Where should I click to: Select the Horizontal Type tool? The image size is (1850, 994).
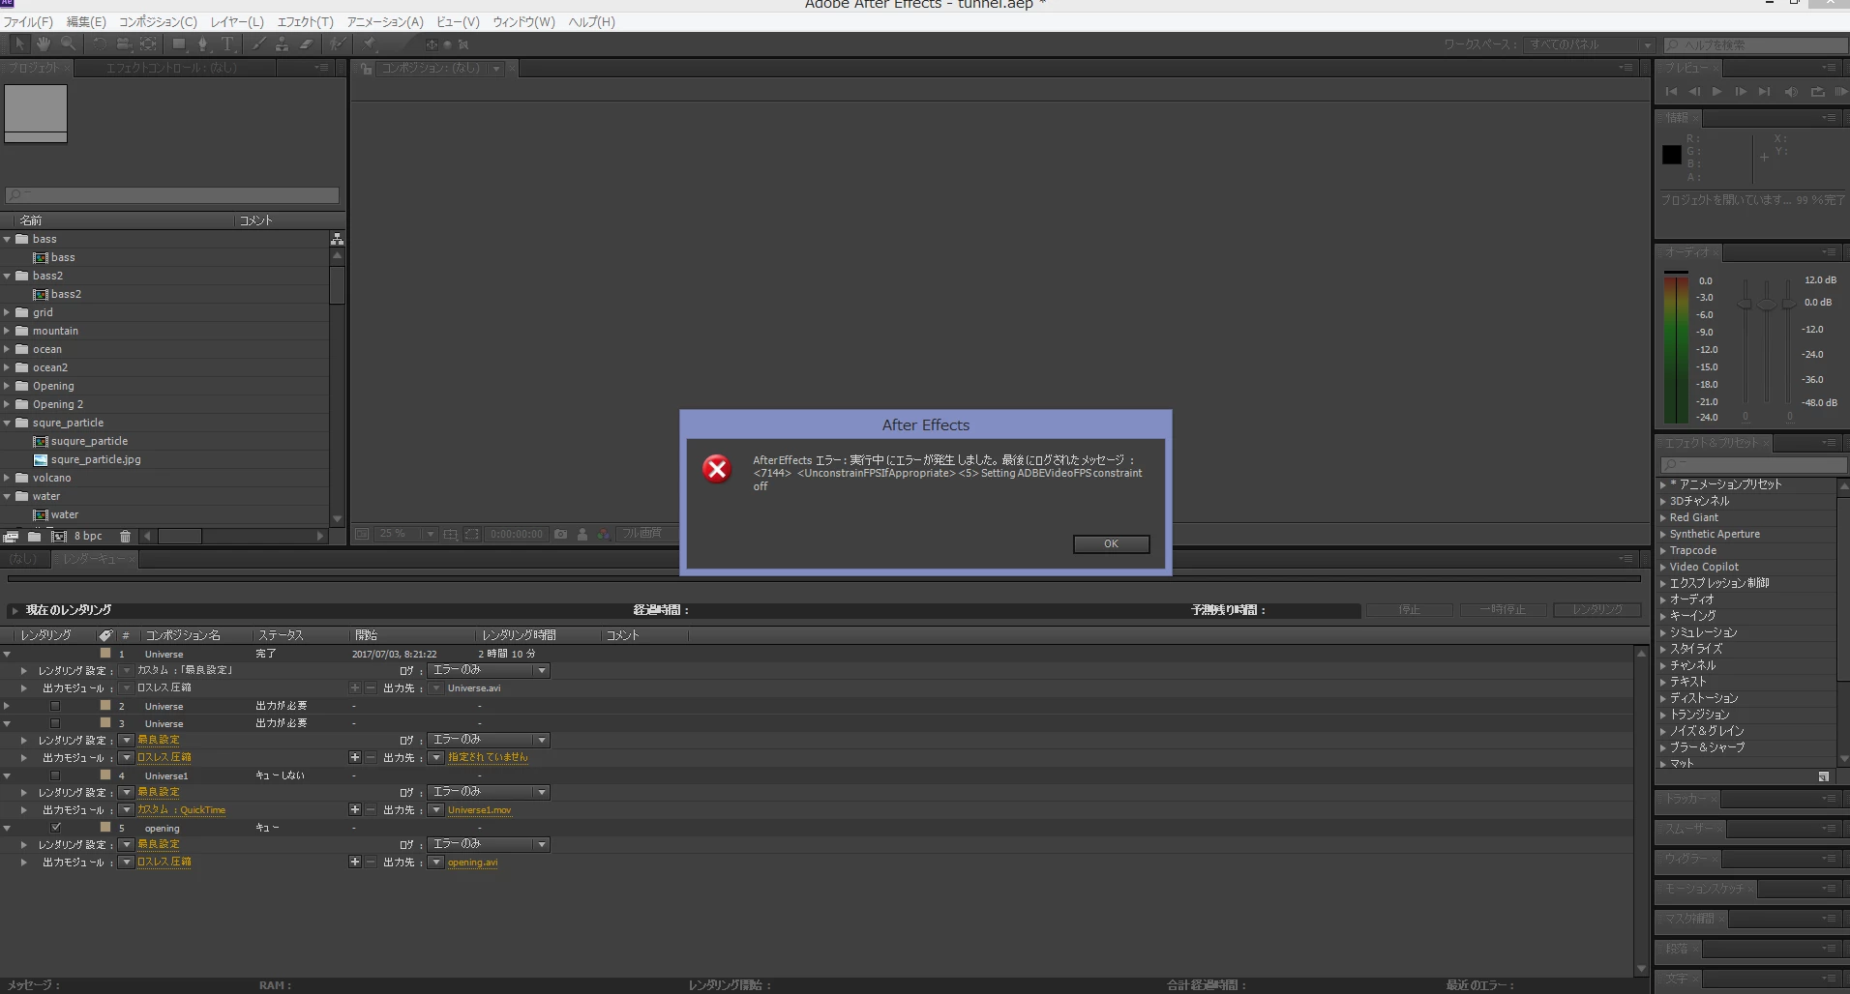[227, 44]
